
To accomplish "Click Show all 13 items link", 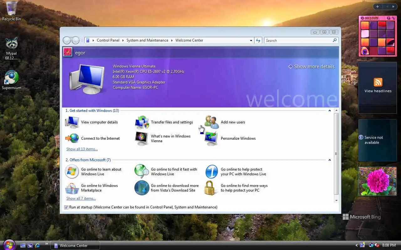I will (x=82, y=149).
